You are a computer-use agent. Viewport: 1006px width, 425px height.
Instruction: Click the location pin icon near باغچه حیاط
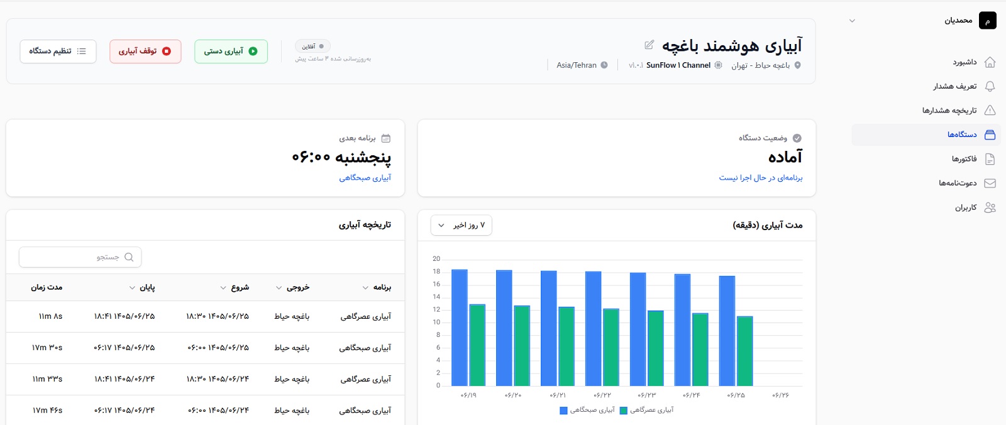tap(798, 65)
